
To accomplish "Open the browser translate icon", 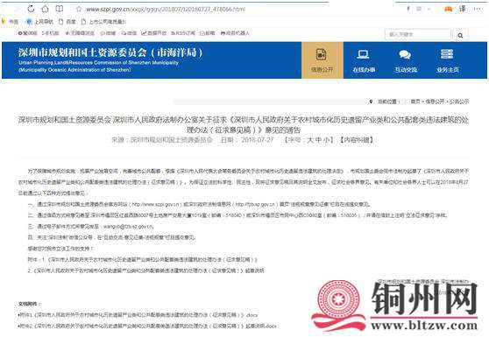I will coord(462,9).
